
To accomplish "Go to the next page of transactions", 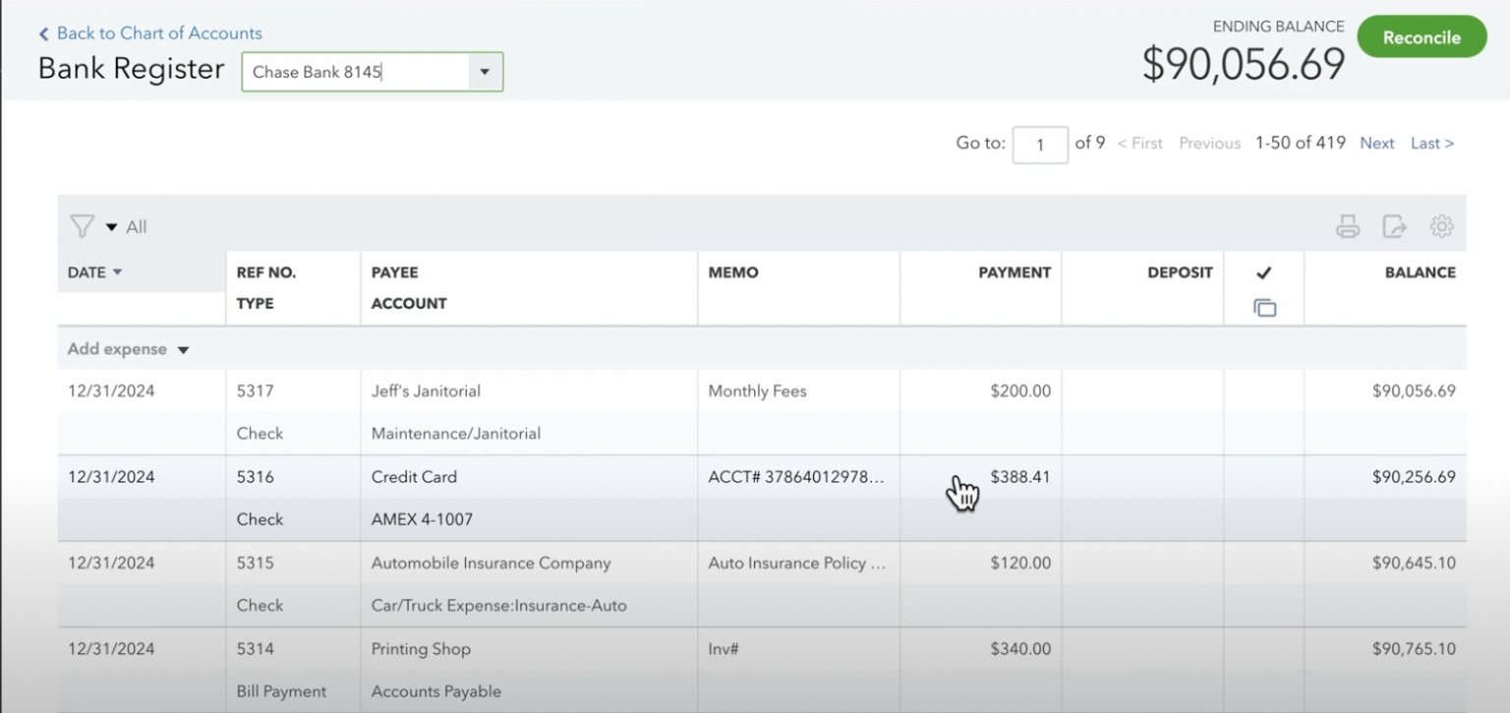I will coord(1376,143).
